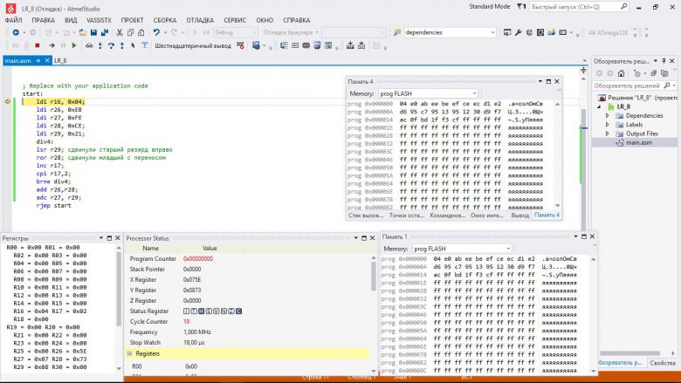Screen dimensions: 681x383
Task: Click the Show Next Statement arrow icon
Action: click(x=52, y=45)
